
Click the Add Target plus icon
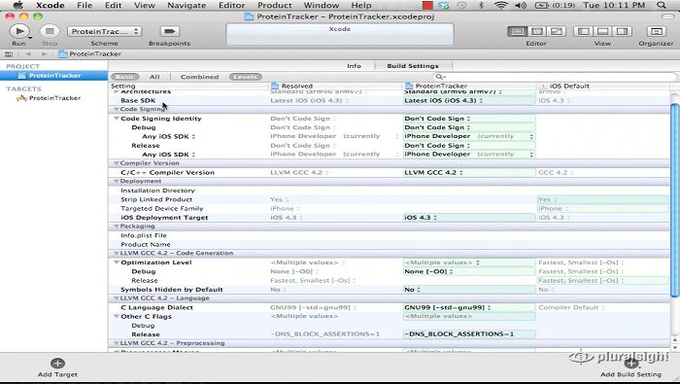point(57,364)
